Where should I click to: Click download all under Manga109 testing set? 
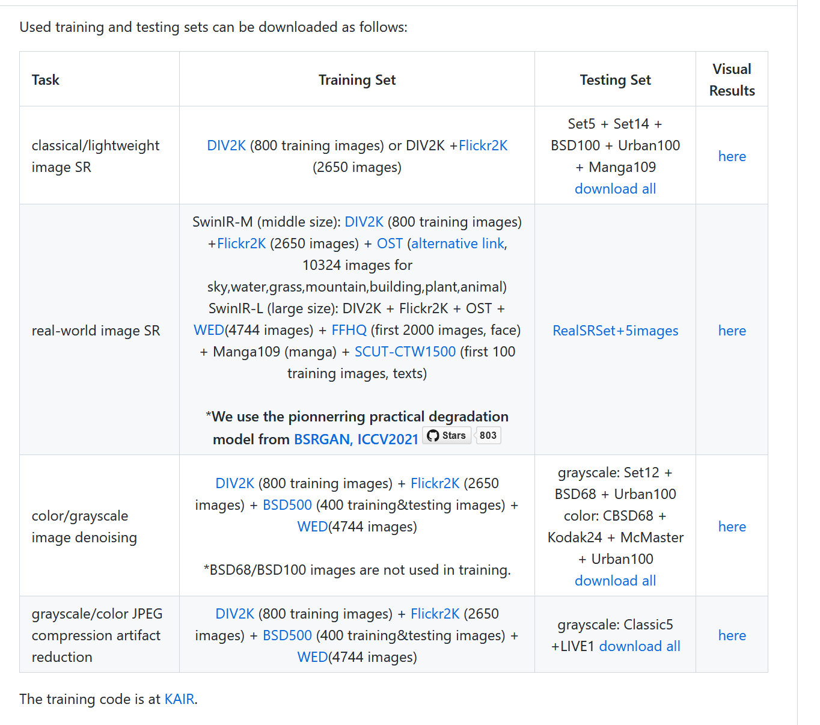point(615,189)
